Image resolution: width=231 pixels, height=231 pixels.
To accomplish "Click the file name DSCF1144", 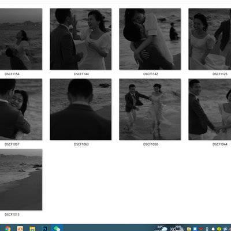I will [x=81, y=74].
